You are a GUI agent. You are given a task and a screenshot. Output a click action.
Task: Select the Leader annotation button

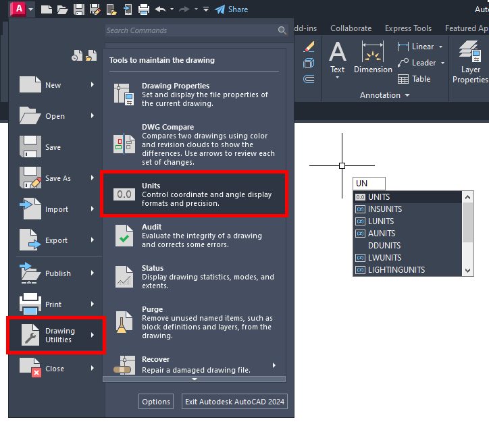417,63
